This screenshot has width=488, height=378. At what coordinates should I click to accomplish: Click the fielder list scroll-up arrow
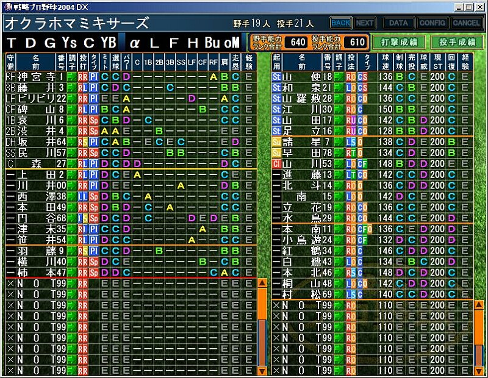[x=262, y=283]
